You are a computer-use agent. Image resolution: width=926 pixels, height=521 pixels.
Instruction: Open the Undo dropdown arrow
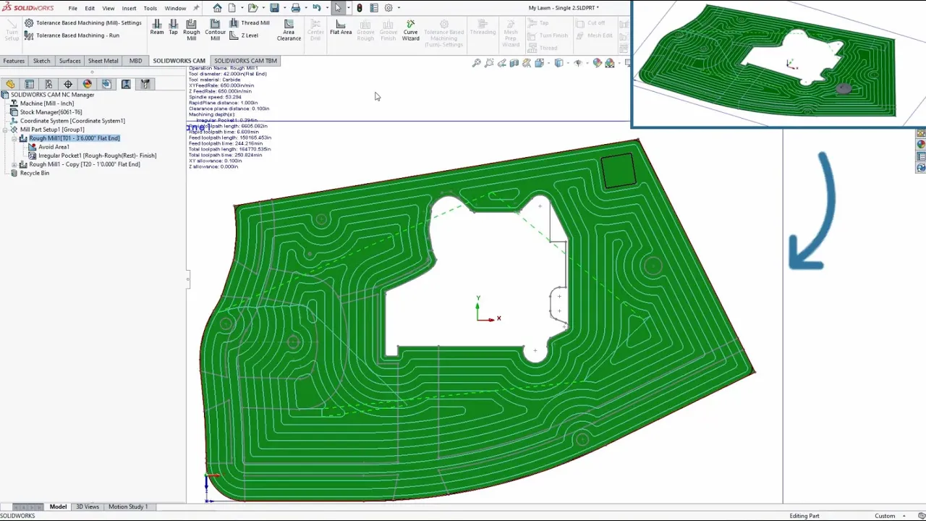(326, 8)
